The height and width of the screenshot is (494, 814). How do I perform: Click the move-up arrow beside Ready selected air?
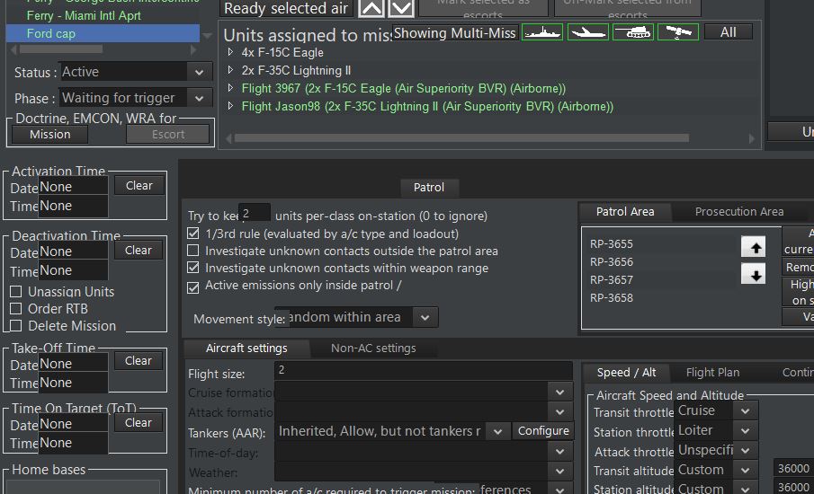[x=371, y=8]
